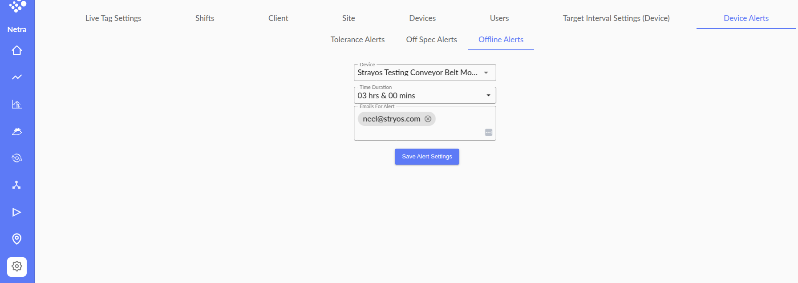Switch to Off Spec Alerts tab
The width and height of the screenshot is (798, 283).
(x=431, y=40)
